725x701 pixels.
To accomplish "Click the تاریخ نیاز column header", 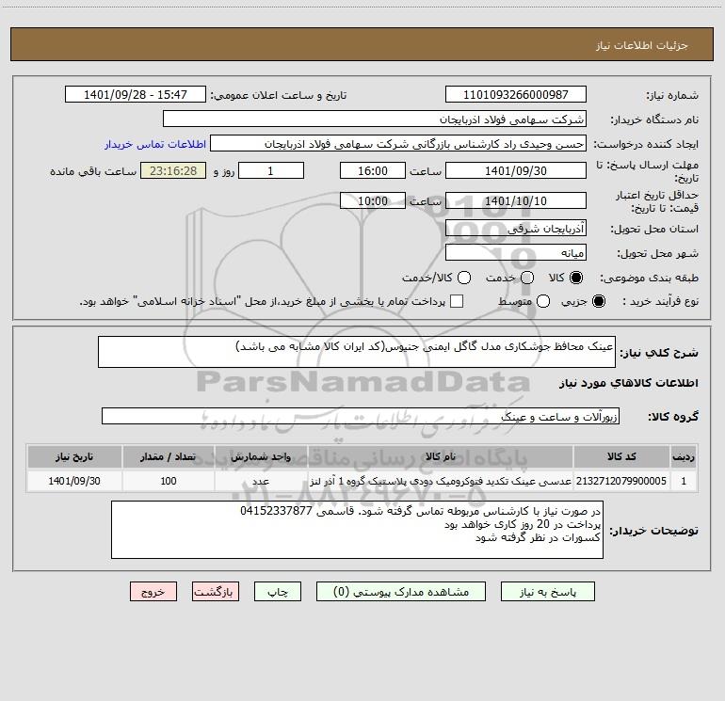I will tap(74, 456).
